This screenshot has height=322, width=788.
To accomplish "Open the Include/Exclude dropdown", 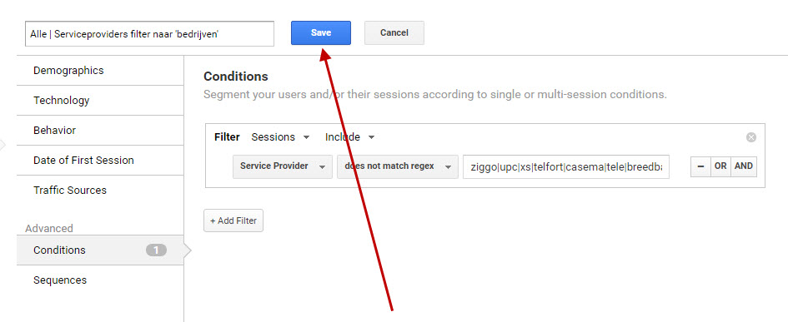I will 349,137.
